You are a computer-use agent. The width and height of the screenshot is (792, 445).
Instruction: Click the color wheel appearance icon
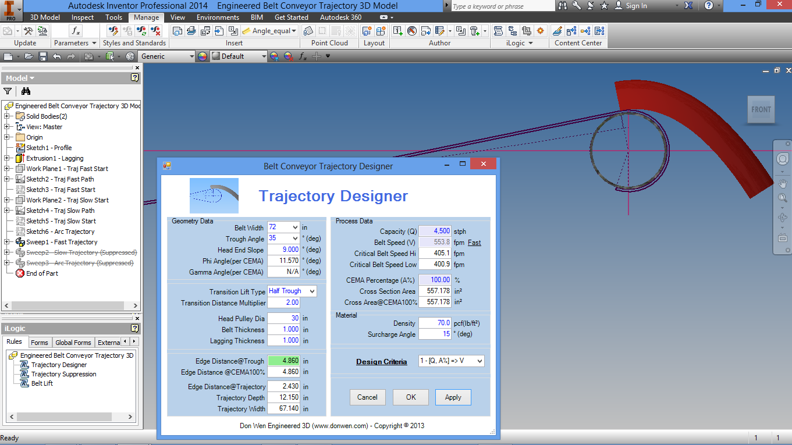203,56
